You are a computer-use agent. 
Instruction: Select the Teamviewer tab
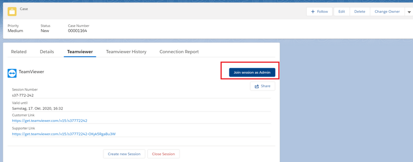[x=80, y=52]
